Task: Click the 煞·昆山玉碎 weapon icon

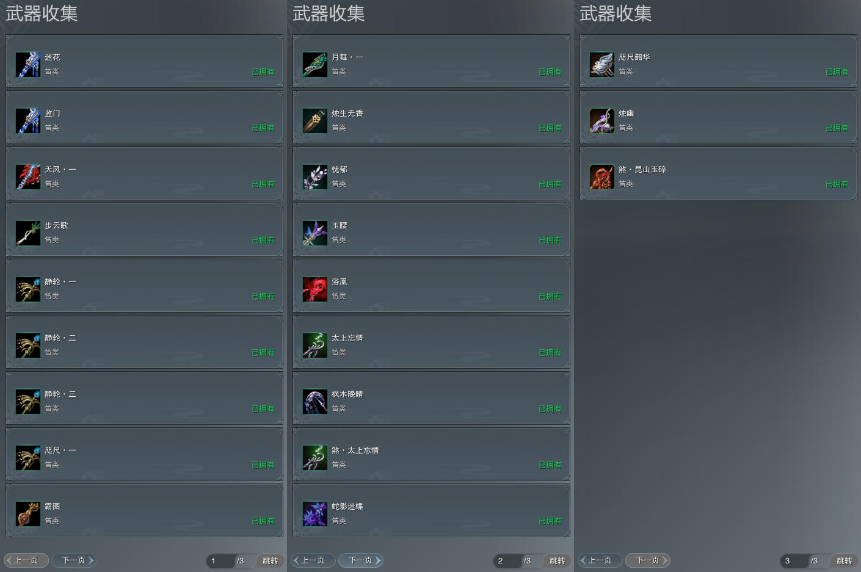Action: pos(602,176)
